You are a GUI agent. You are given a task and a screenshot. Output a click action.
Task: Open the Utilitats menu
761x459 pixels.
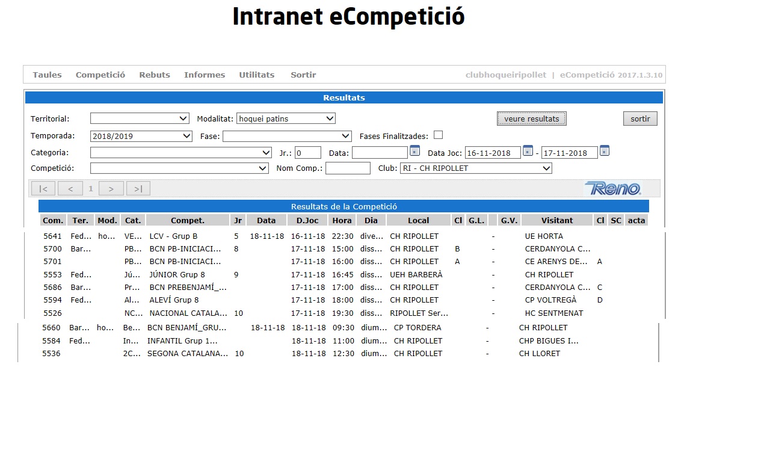click(257, 75)
